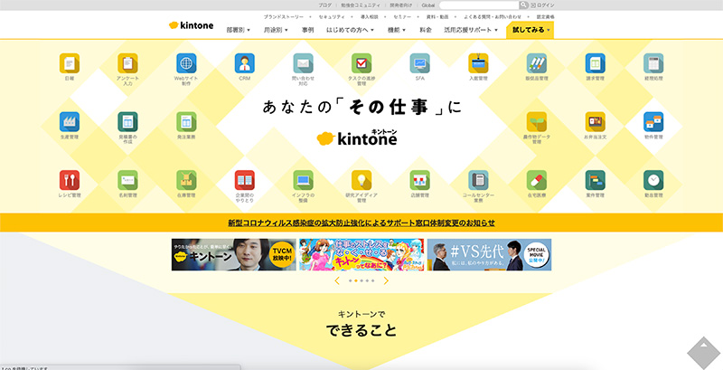This screenshot has height=370, width=723.
Task: Open the セミナー sub-navigation link
Action: pyautogui.click(x=402, y=16)
